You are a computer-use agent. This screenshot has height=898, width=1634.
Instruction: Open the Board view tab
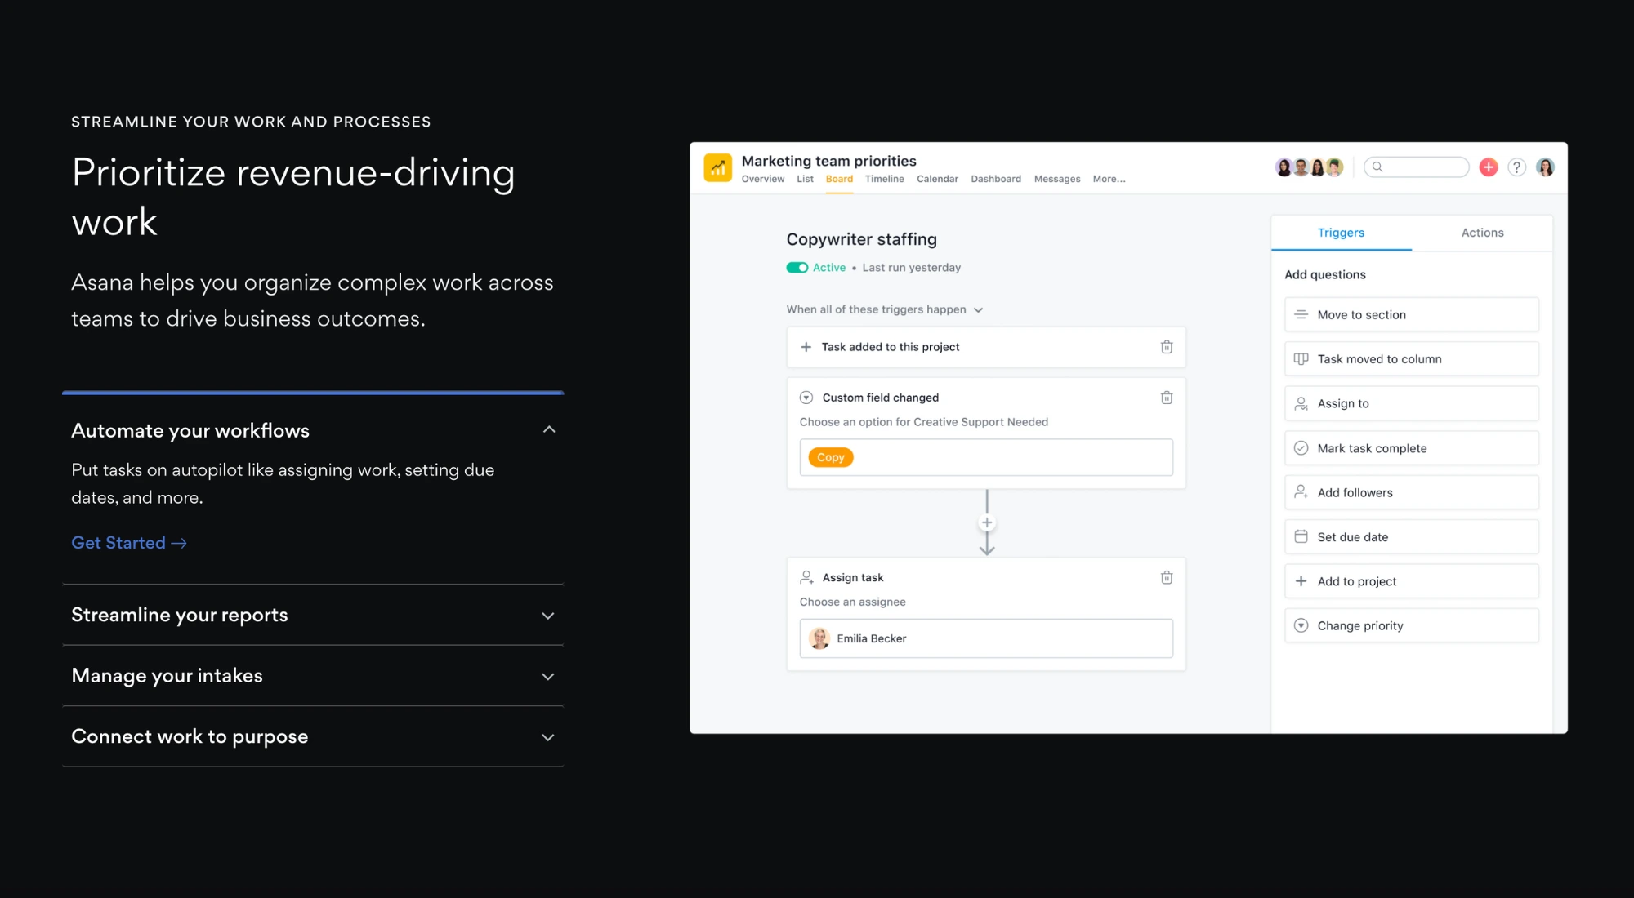(838, 179)
